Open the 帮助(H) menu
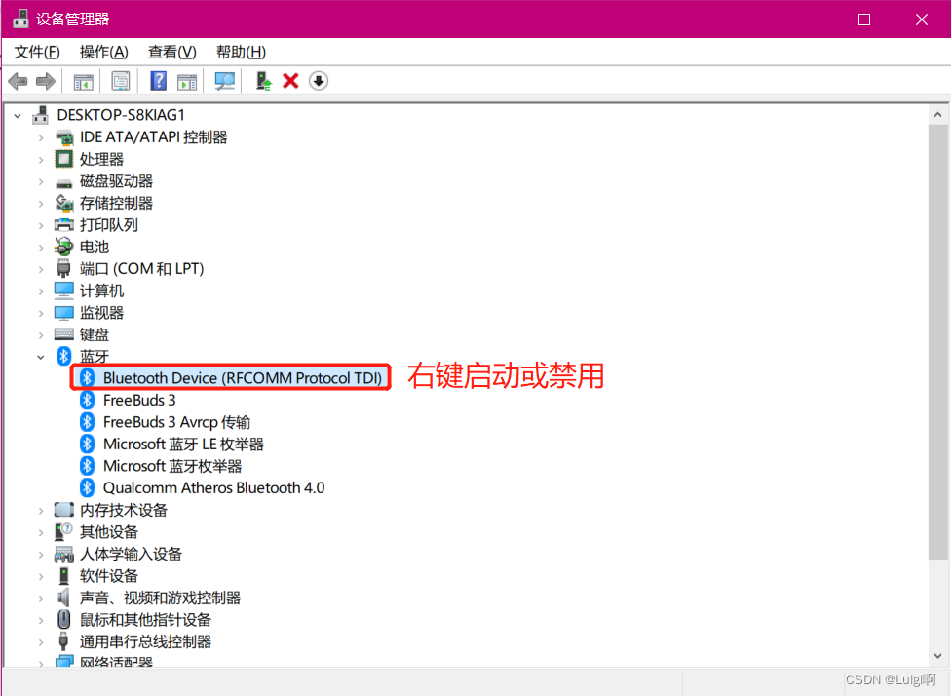951x696 pixels. pyautogui.click(x=241, y=53)
